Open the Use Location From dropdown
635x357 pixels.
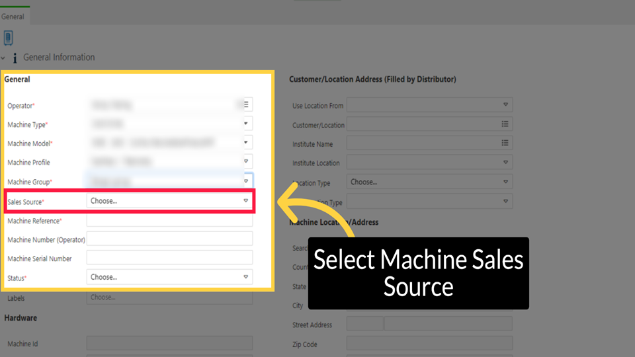tap(505, 105)
